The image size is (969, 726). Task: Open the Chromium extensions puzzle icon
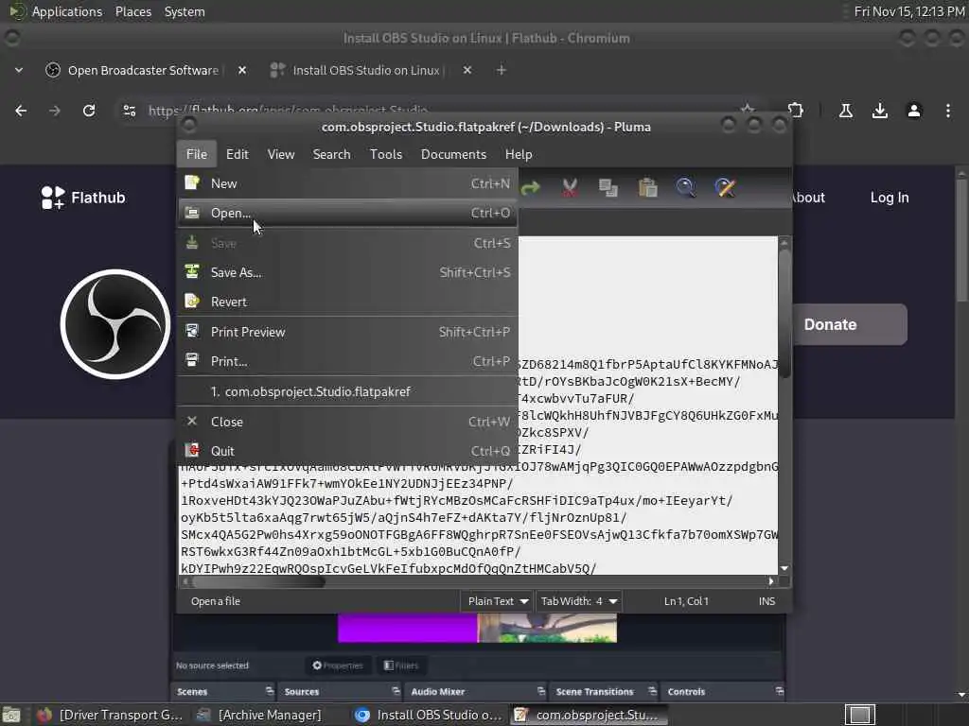795,111
